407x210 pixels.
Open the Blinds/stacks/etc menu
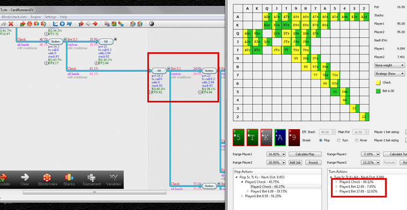[x=14, y=17]
